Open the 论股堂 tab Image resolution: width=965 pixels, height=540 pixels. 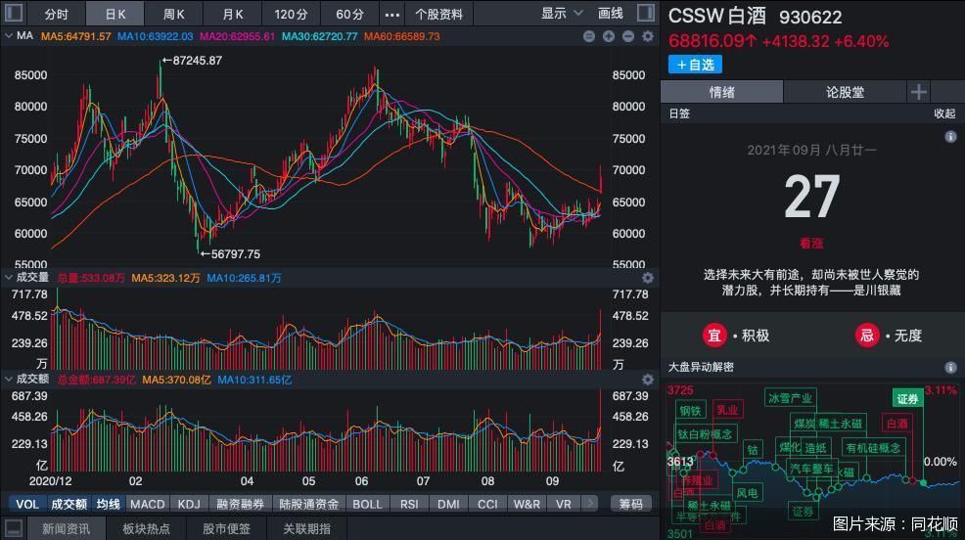pyautogui.click(x=845, y=92)
